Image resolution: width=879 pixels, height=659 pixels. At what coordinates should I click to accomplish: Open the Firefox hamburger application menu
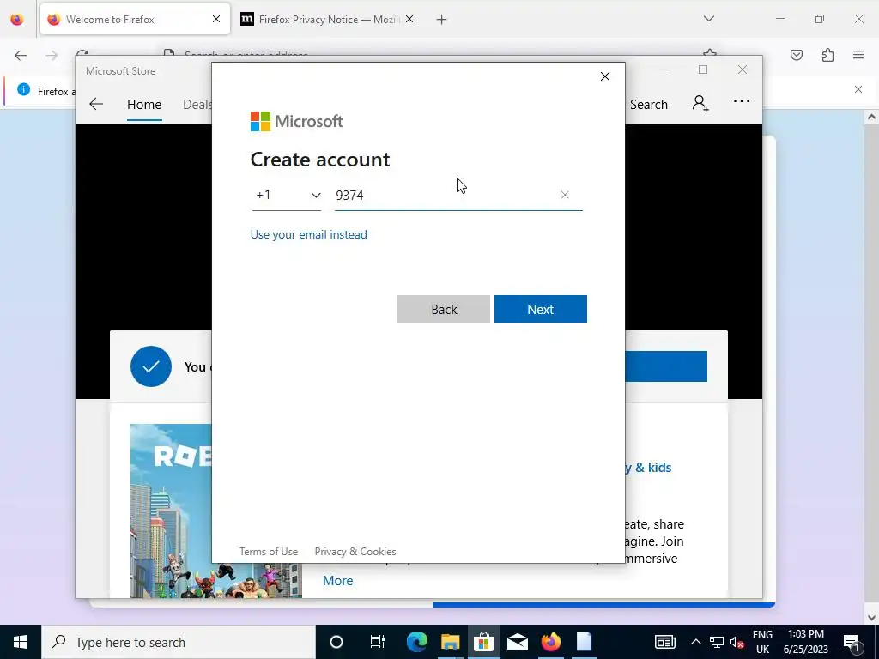[858, 55]
